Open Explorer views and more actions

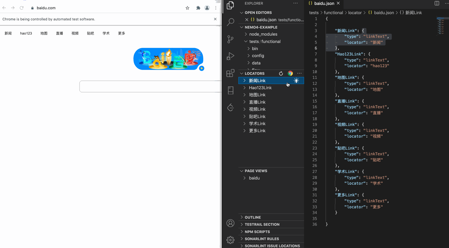point(296,3)
